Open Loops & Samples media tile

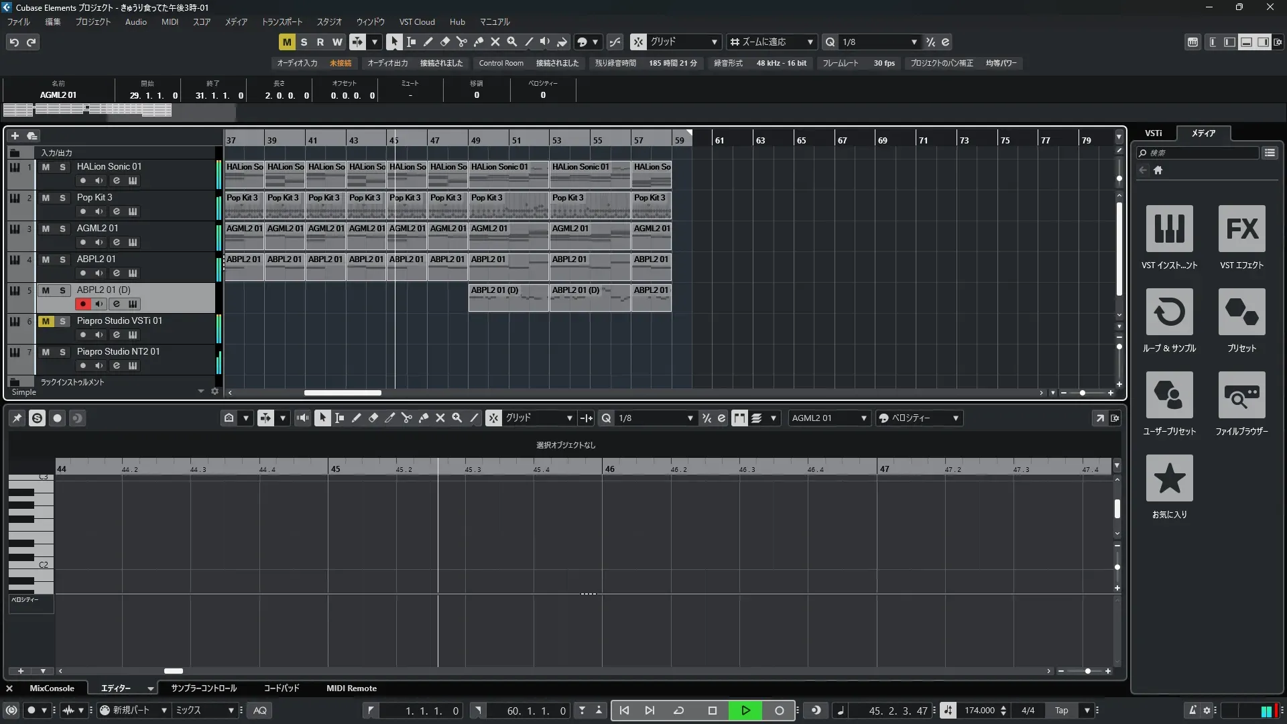[x=1169, y=312]
